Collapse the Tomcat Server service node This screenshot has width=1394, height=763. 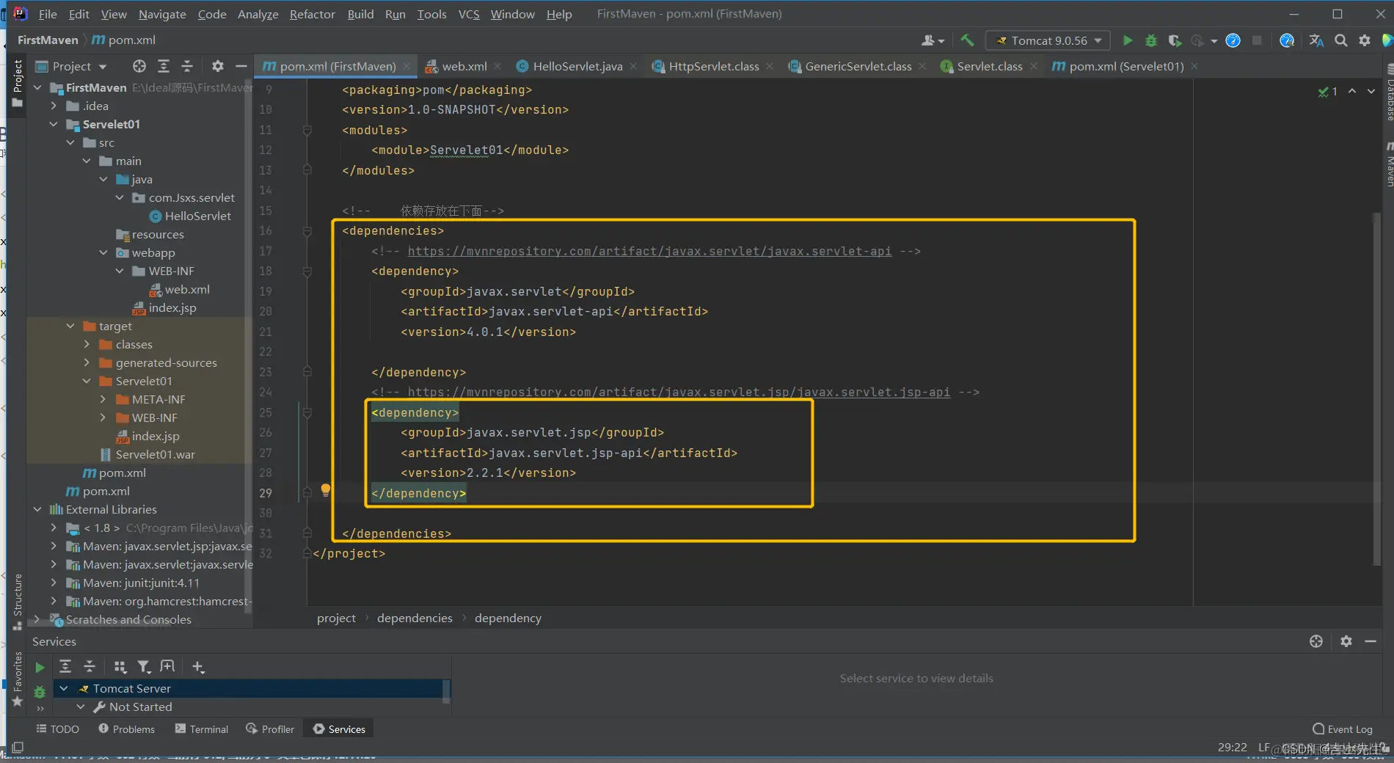coord(64,688)
